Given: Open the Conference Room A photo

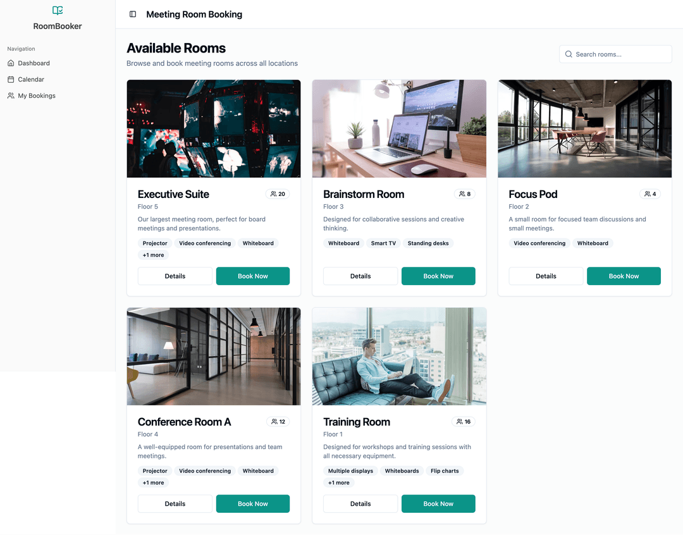Looking at the screenshot, I should pos(214,357).
